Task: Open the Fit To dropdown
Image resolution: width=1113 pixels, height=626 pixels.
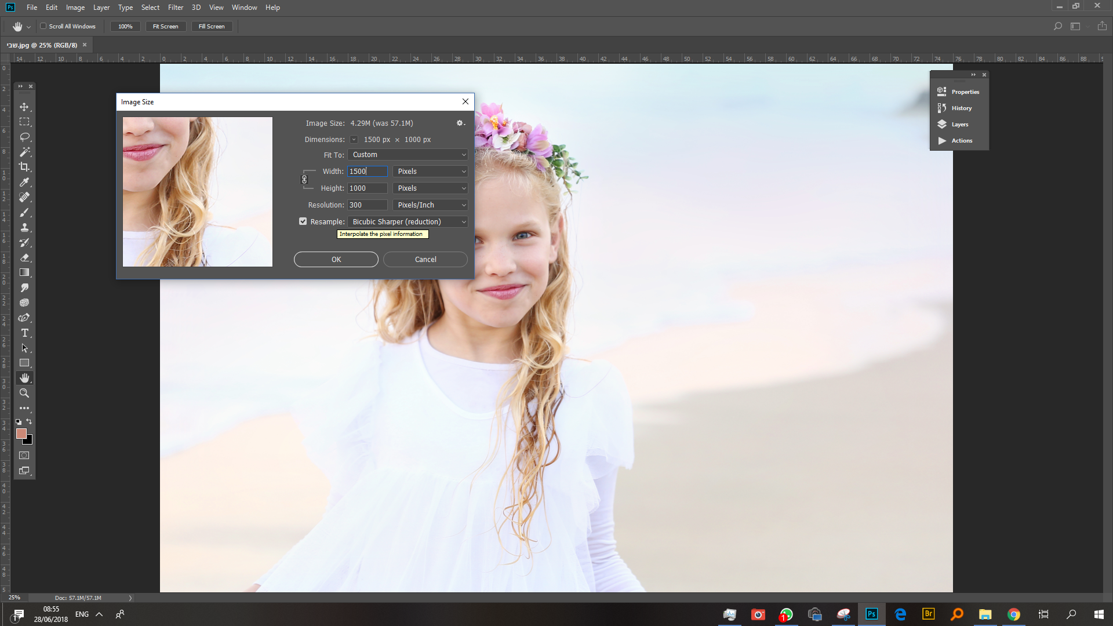Action: 408,155
